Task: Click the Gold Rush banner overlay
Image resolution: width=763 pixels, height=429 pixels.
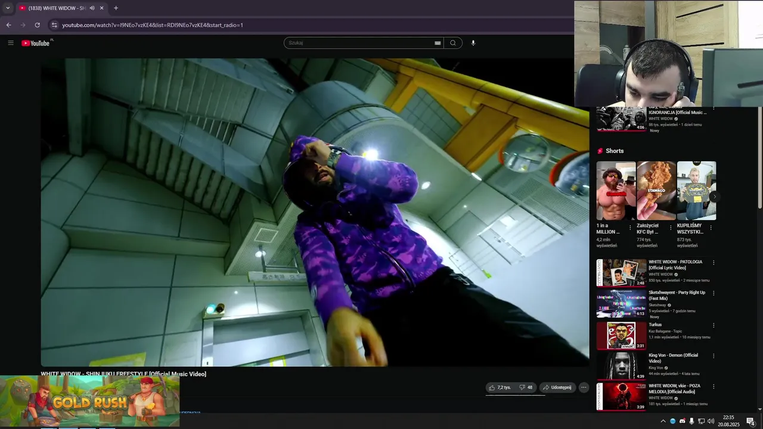Action: point(89,401)
